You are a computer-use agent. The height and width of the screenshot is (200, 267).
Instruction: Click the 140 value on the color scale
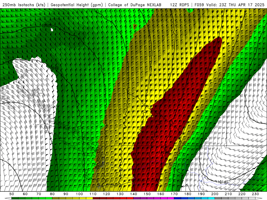(x=134, y=194)
